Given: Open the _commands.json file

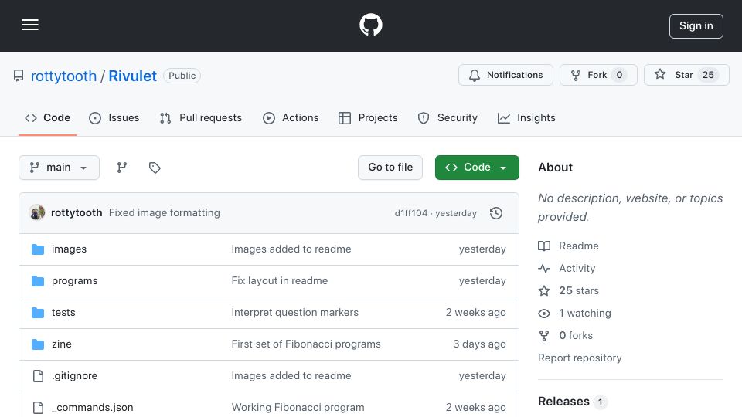Looking at the screenshot, I should (x=92, y=408).
